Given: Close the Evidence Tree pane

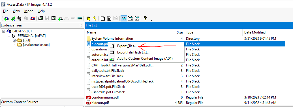Looking at the screenshot, I should pyautogui.click(x=81, y=25).
